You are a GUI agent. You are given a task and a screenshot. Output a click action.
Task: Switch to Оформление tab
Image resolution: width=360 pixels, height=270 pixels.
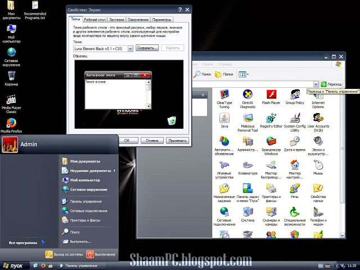(138, 20)
